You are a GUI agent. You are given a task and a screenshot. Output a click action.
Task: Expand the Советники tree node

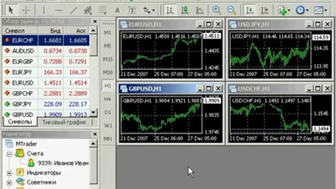pyautogui.click(x=9, y=183)
